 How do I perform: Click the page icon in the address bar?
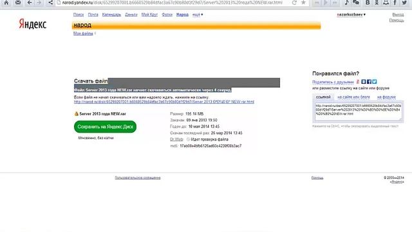tap(59, 3)
